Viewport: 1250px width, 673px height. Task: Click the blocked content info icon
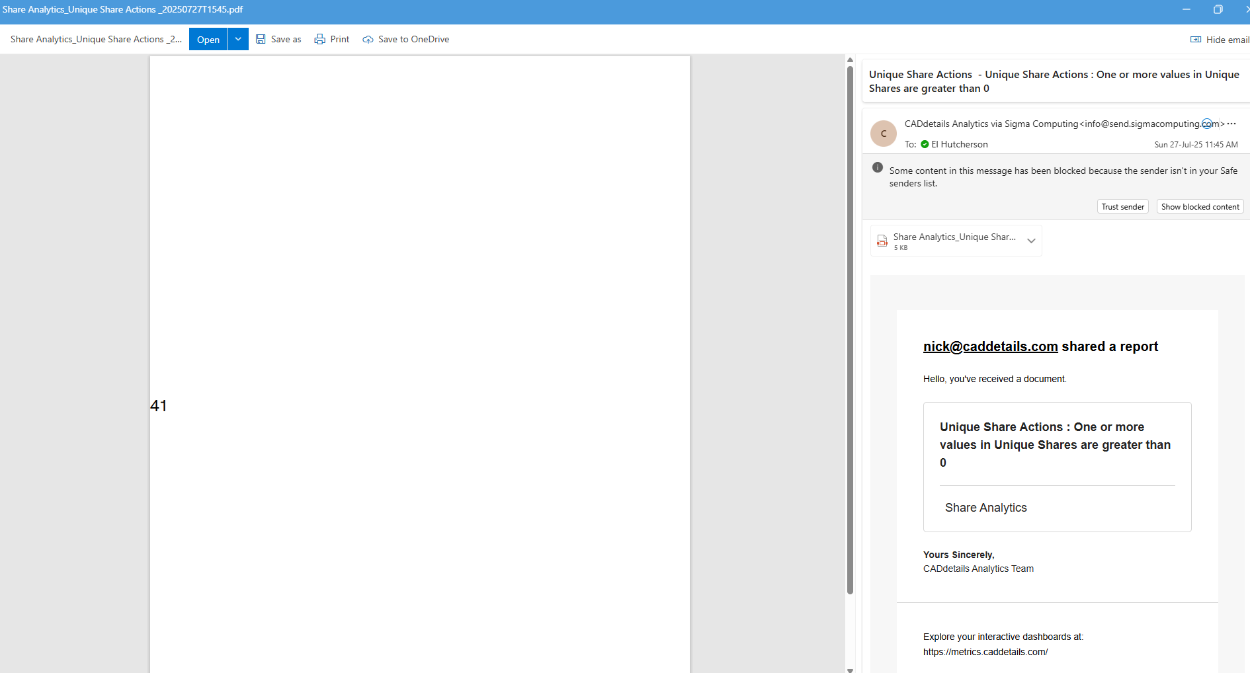coord(878,167)
